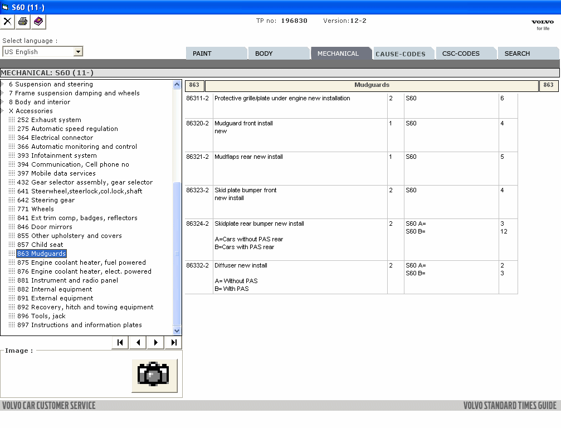Image resolution: width=561 pixels, height=428 pixels.
Task: Jump to the last record with navigation icon
Action: coord(173,342)
